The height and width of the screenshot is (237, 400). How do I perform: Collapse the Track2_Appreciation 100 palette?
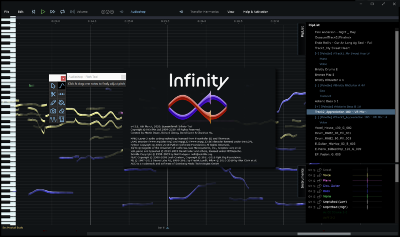[x=316, y=117]
